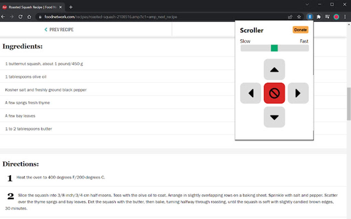
Task: Open PREV RECIPE link
Action: point(58,30)
